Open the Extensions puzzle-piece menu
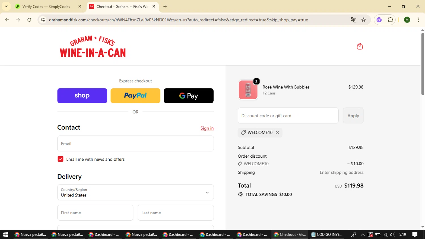Viewport: 425px width, 239px height. click(x=390, y=20)
